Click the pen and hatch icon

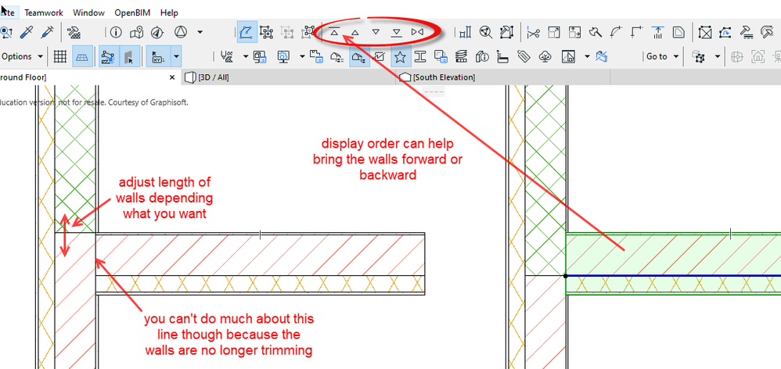coord(227,57)
